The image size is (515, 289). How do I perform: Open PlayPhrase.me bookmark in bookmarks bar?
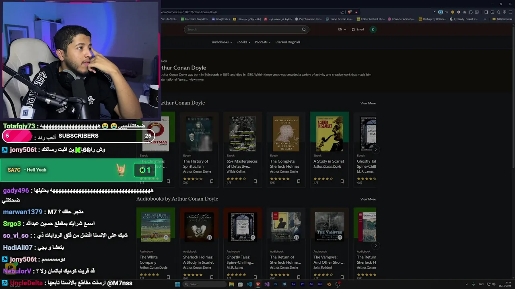pos(308,19)
